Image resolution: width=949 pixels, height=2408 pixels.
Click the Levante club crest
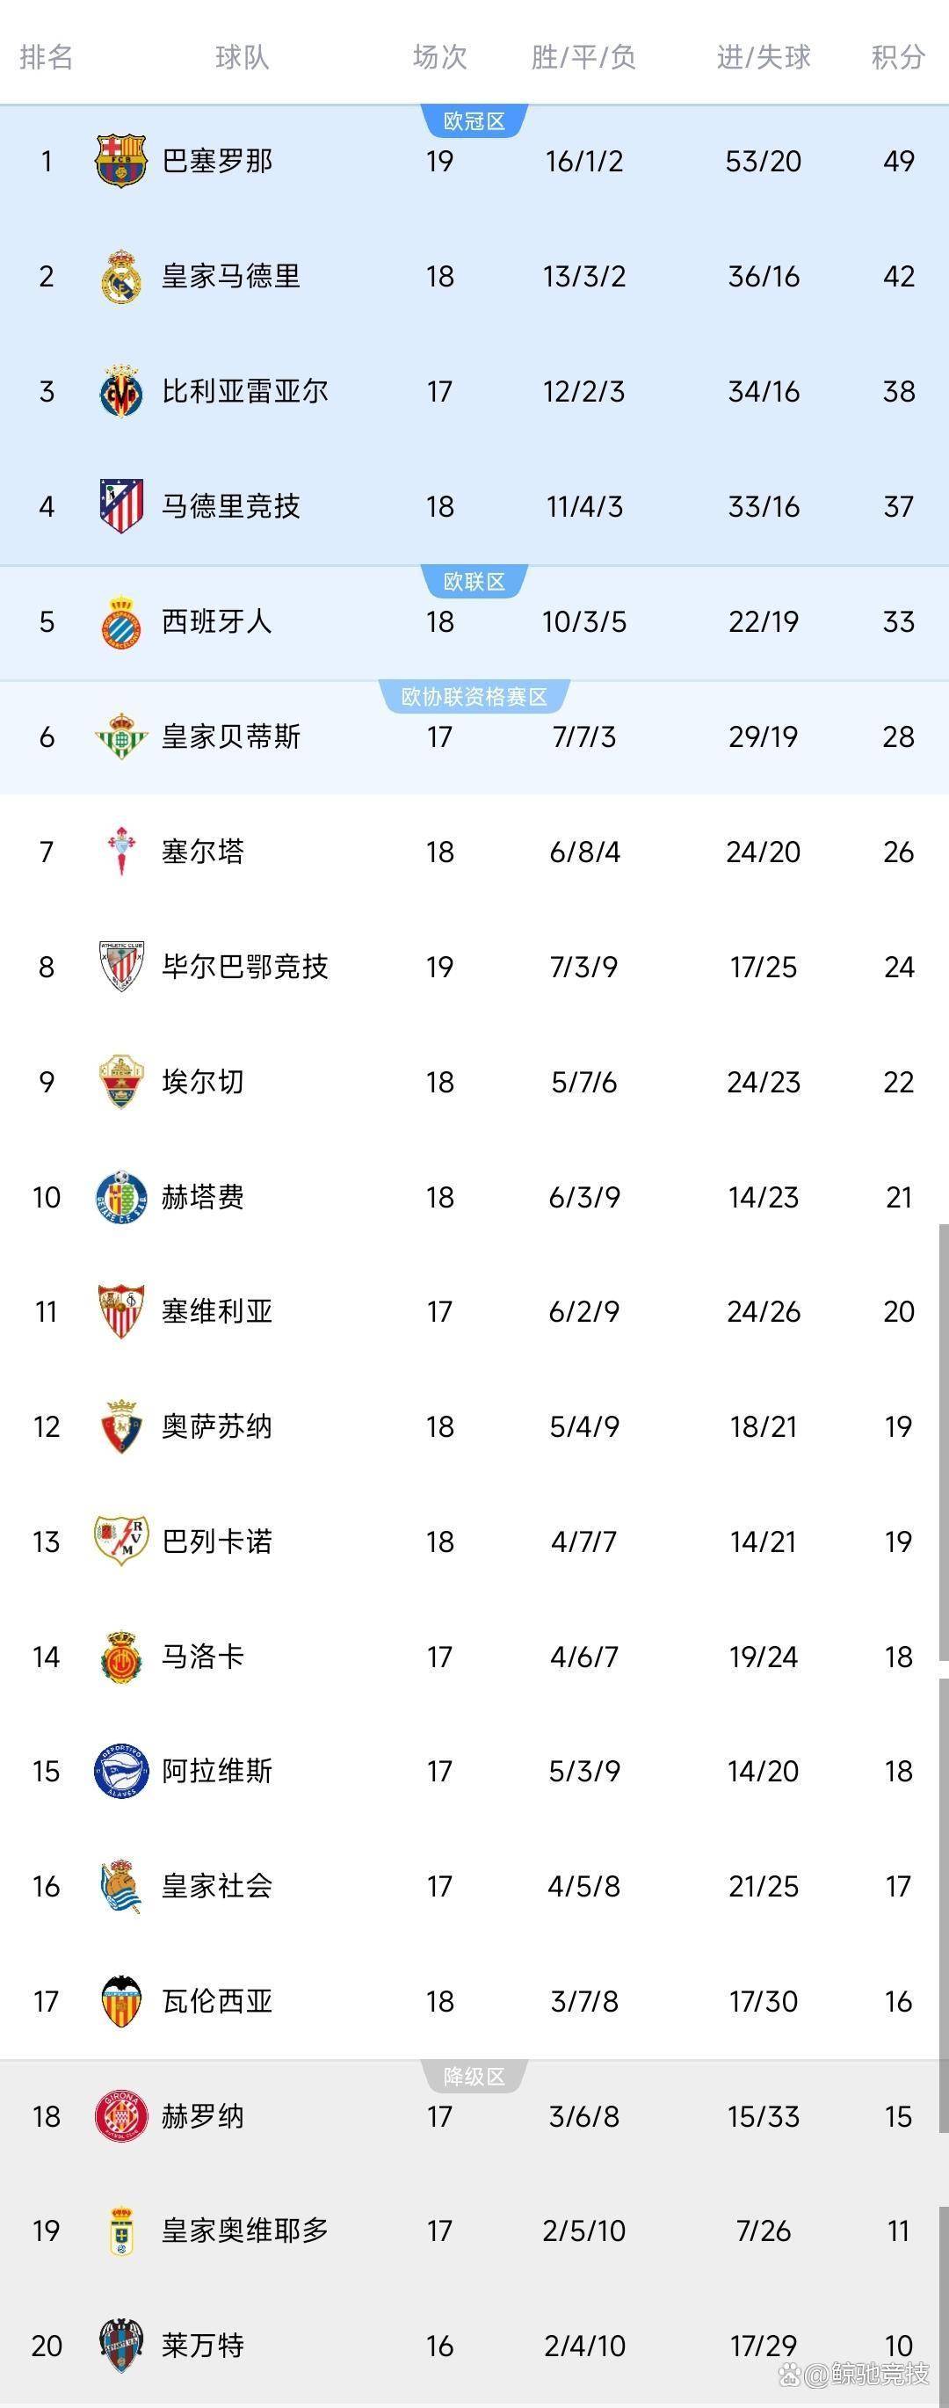[120, 2346]
